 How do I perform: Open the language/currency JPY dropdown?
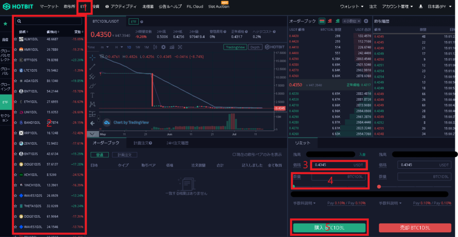coord(439,6)
